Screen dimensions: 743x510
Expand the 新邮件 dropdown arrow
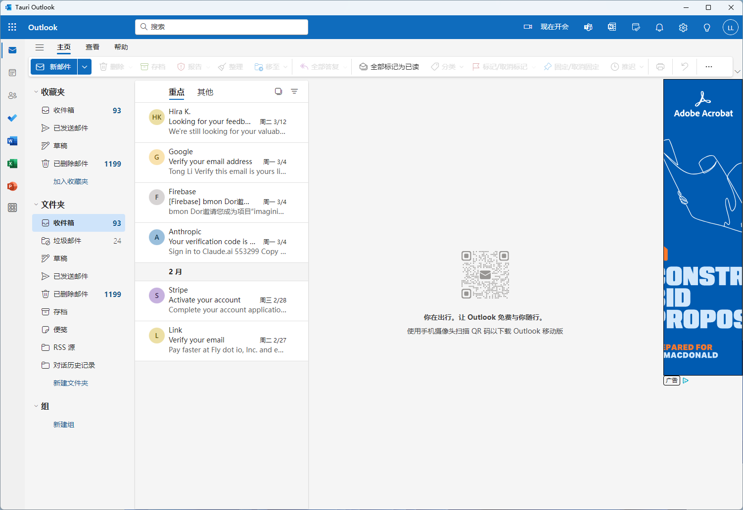[85, 67]
